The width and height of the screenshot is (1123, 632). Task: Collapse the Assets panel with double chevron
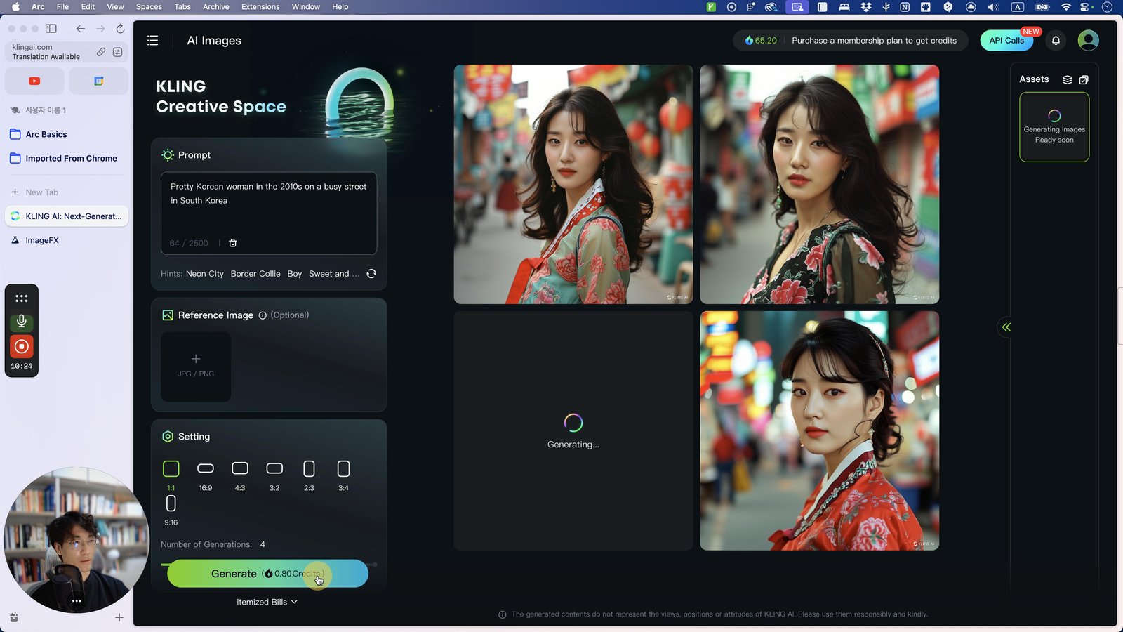pyautogui.click(x=1006, y=327)
